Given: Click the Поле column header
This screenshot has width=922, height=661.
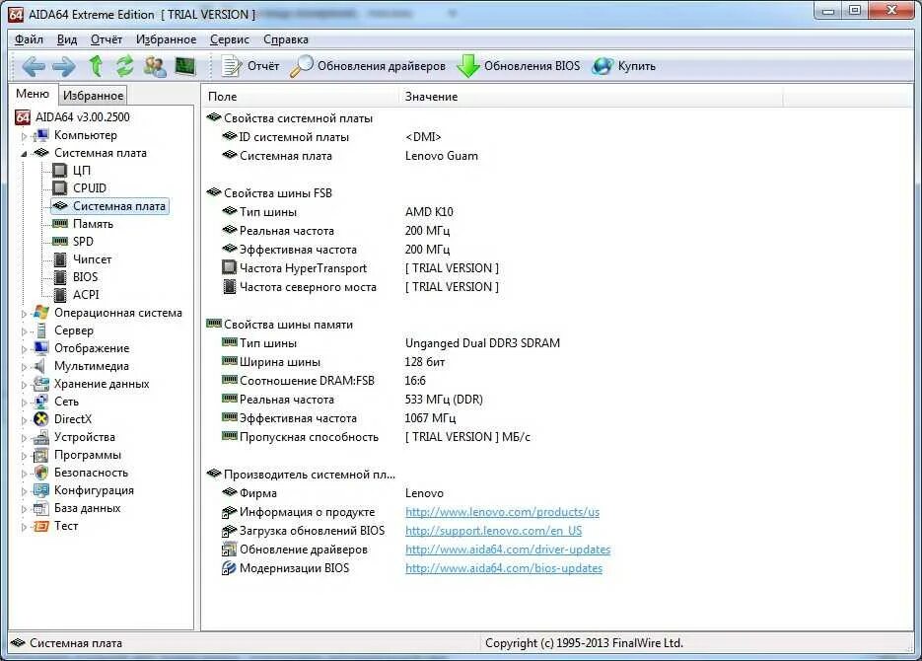Looking at the screenshot, I should click(x=300, y=97).
